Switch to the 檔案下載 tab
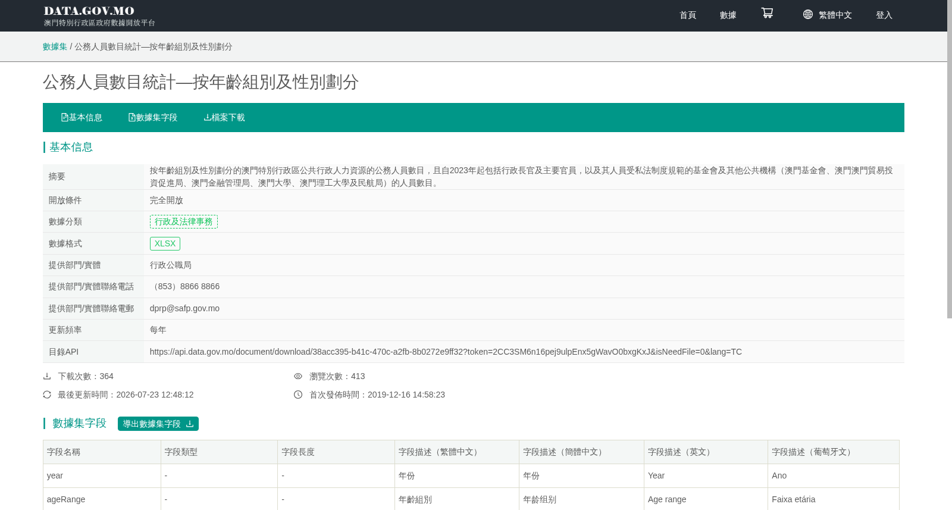This screenshot has height=510, width=952. tap(224, 117)
